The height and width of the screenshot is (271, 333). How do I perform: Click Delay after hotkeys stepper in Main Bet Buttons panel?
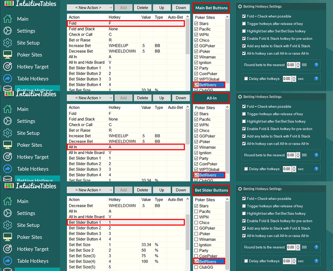coord(294,78)
